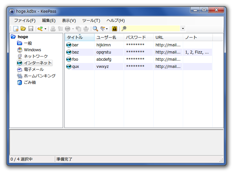
Task: Click the Open URL globe toolbar icon
Action: click(68, 29)
